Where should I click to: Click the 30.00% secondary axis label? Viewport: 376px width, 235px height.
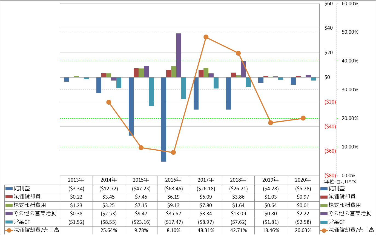click(350, 90)
